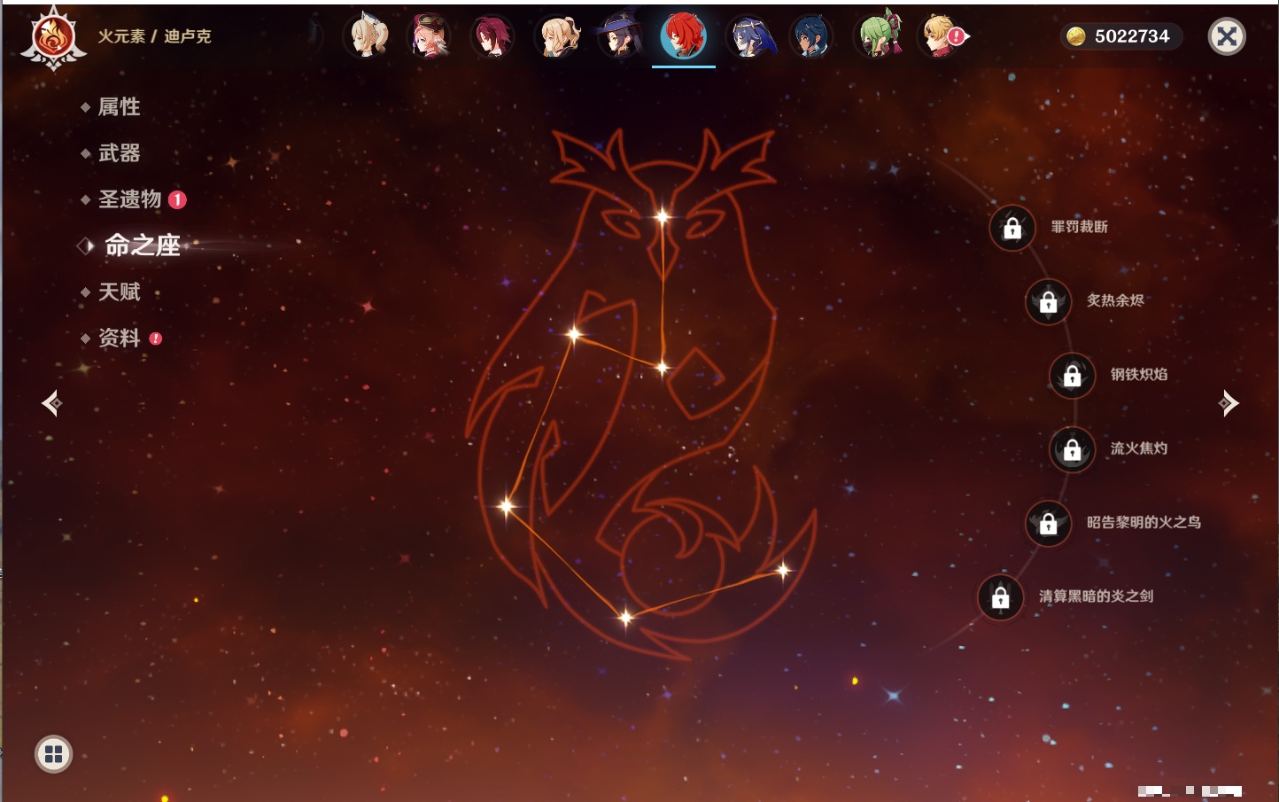
Task: Click the 清算黑暗的炎之剑 constellation label
Action: pos(1097,596)
